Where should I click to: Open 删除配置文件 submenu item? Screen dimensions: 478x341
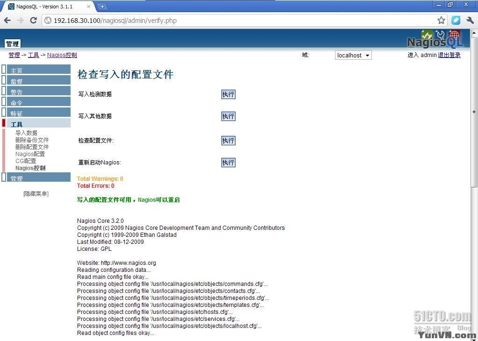pos(32,147)
